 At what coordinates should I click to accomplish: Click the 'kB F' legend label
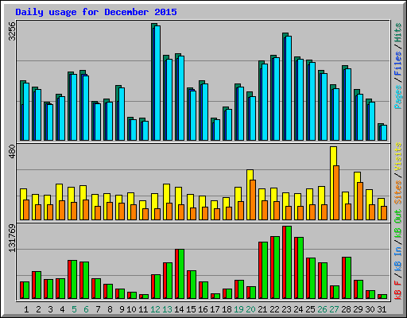398,290
